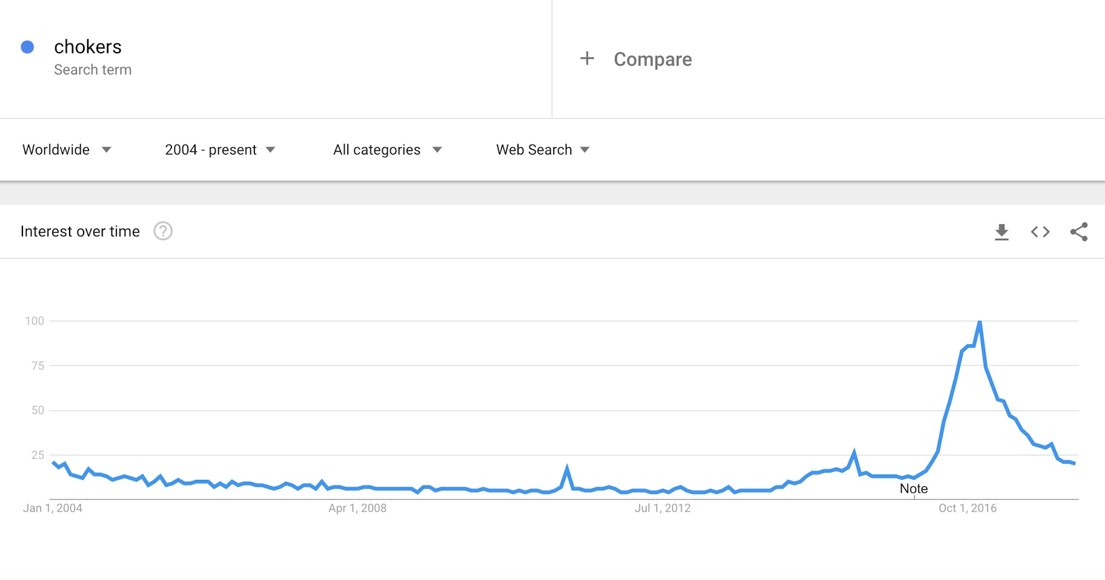Click the Jul 1, 2012 axis label
Screen dimensions: 1105x580
pos(662,508)
